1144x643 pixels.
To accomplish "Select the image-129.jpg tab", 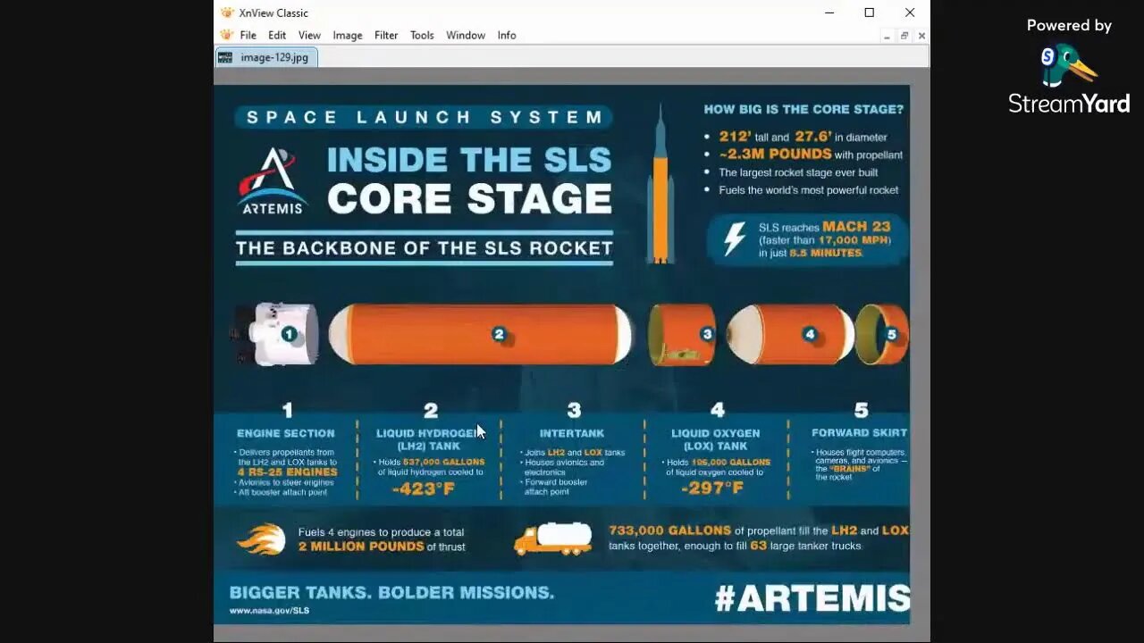I will pyautogui.click(x=267, y=57).
